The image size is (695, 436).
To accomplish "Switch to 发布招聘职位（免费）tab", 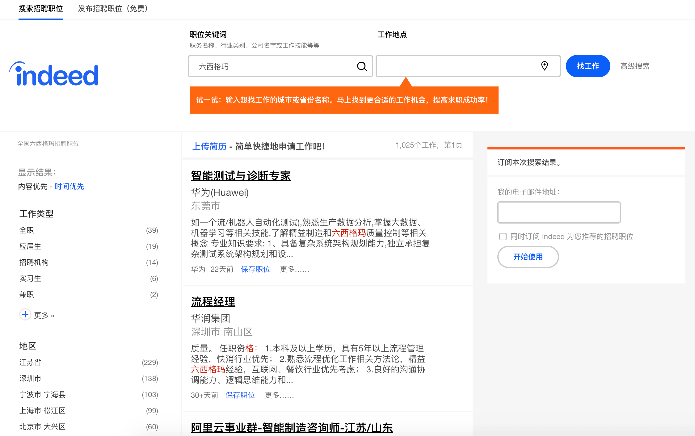I will (x=113, y=9).
